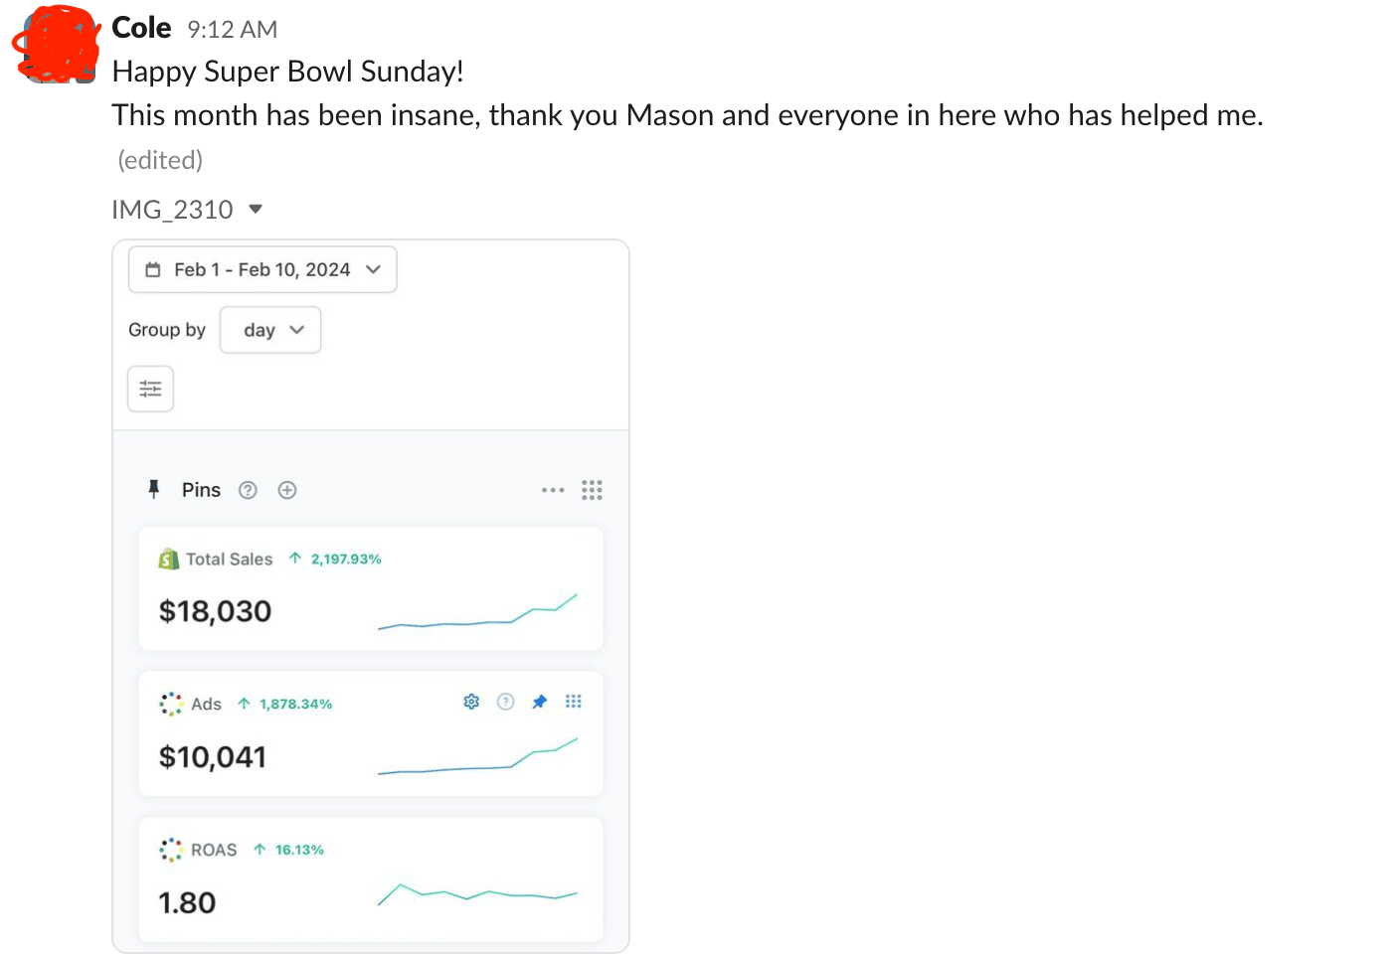Click the Ads card grid dots icon
This screenshot has width=1396, height=956.
574,702
